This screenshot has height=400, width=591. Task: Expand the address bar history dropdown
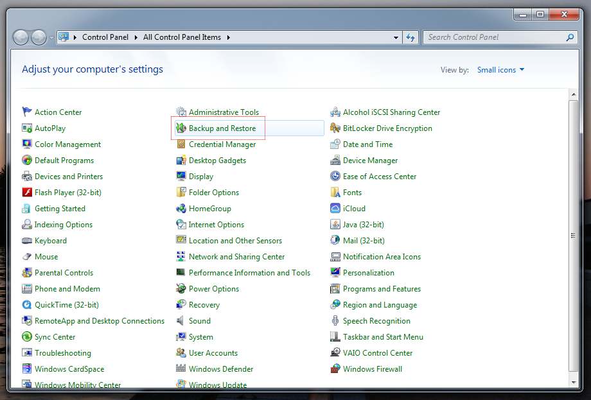tap(396, 37)
